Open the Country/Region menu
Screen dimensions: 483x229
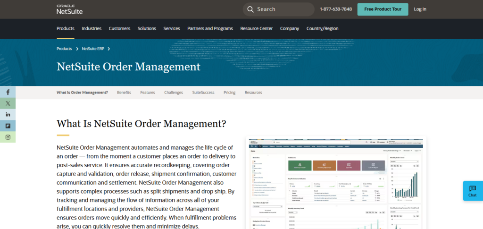[x=322, y=28]
